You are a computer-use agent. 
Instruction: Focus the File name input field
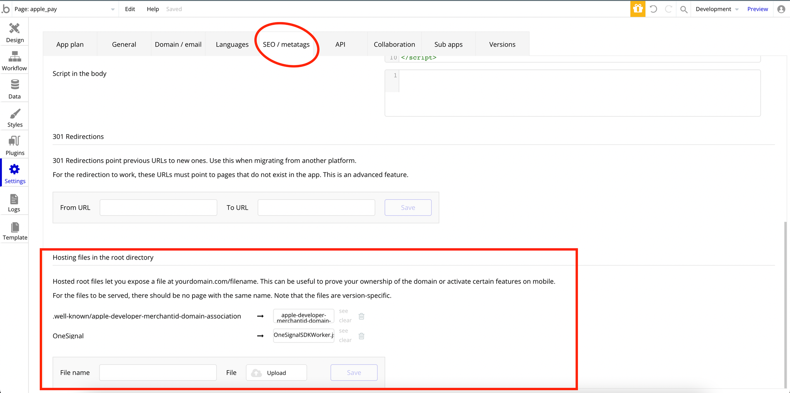(x=158, y=373)
